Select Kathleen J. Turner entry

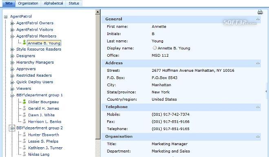click(46, 148)
